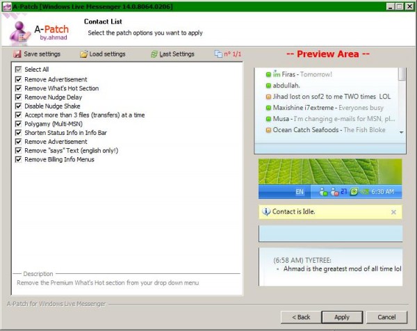417x331 pixels.
Task: Click the green status icon beside Firas
Action: 268,74
